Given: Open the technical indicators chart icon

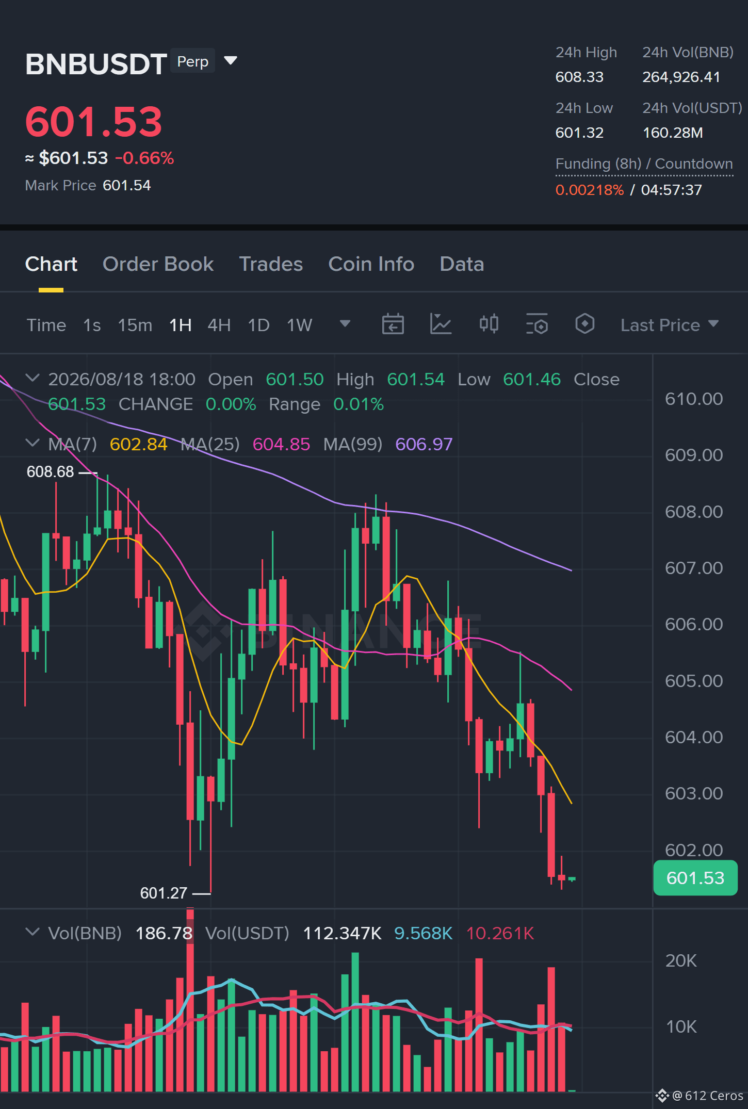Looking at the screenshot, I should click(x=441, y=324).
